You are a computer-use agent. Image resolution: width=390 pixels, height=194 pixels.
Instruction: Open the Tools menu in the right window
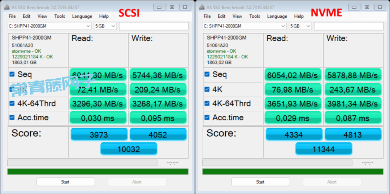point(255,16)
